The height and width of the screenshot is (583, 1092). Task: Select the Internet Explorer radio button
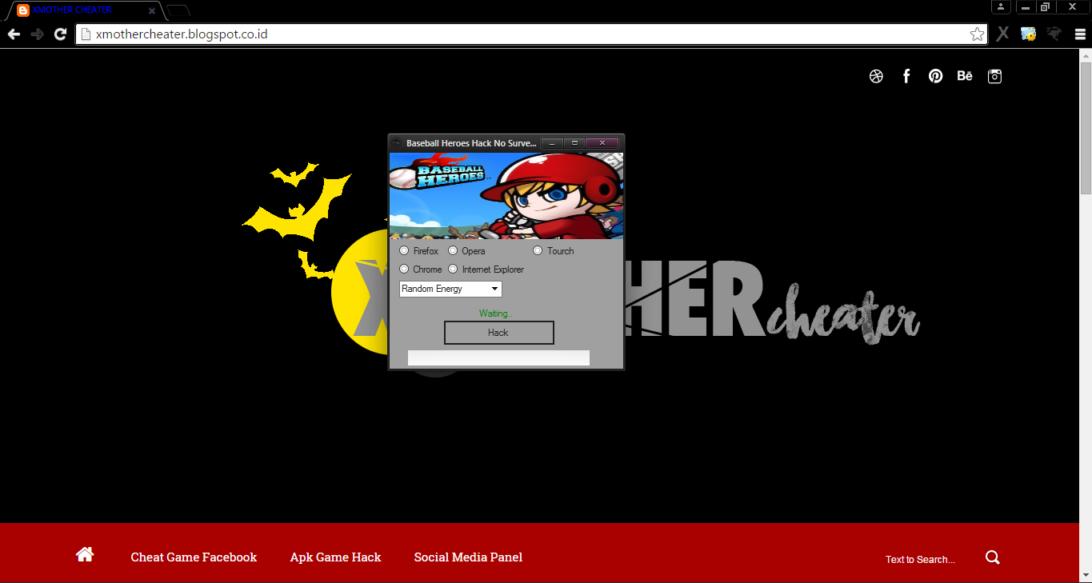click(x=453, y=269)
